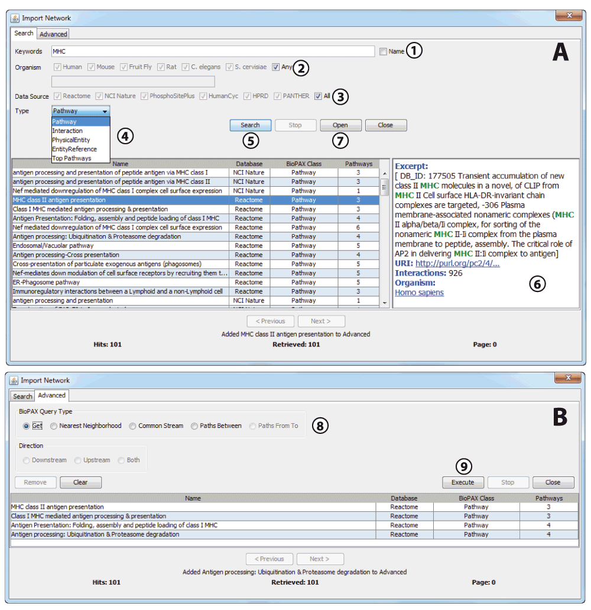
Task: Uncheck the Any organism checkbox
Action: coord(276,67)
